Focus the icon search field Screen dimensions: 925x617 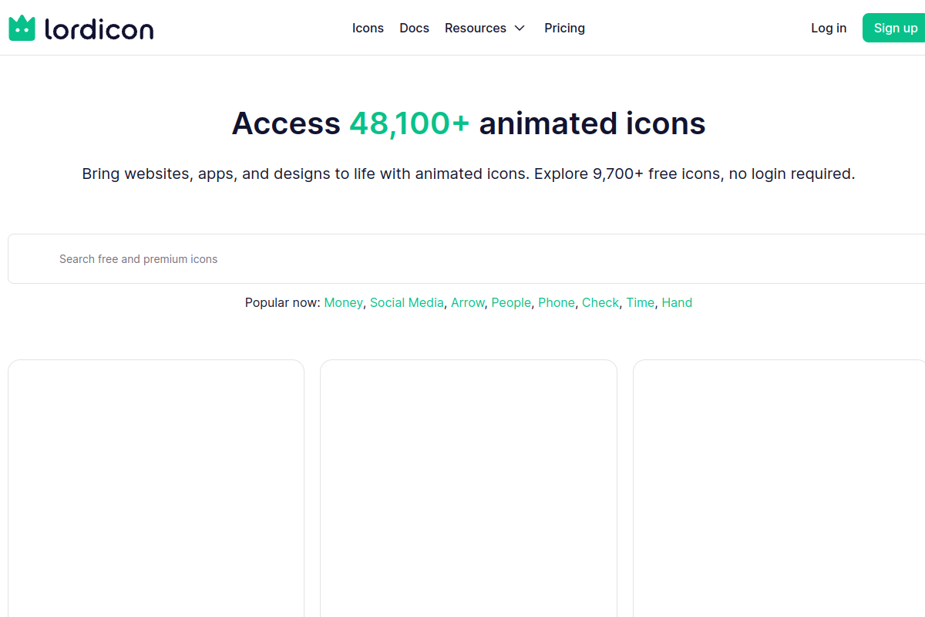(467, 259)
